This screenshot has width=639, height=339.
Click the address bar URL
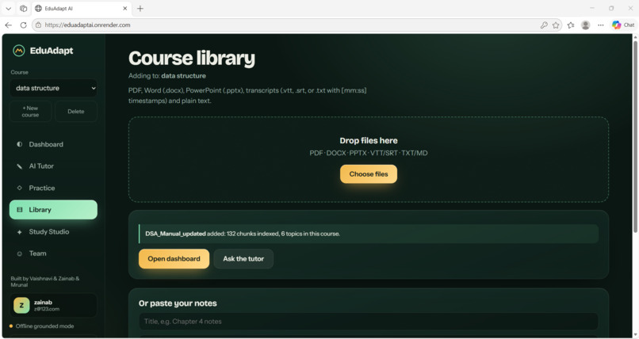[88, 25]
